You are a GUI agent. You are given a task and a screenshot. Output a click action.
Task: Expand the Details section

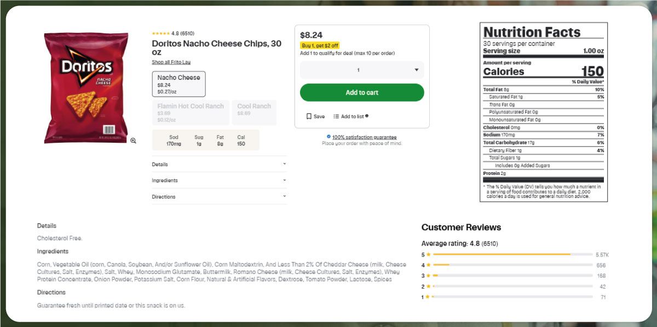pyautogui.click(x=219, y=164)
